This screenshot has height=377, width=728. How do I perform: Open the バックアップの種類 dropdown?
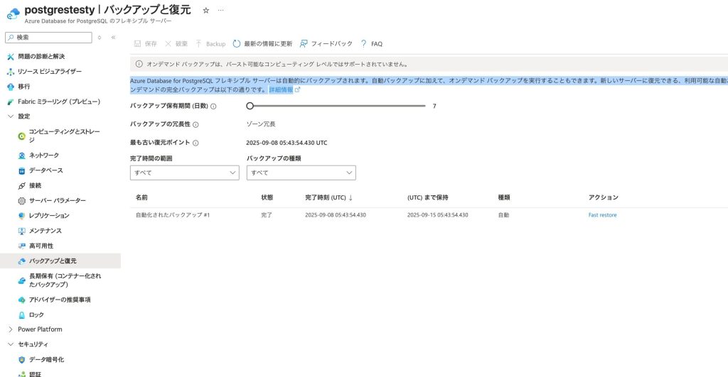[301, 173]
